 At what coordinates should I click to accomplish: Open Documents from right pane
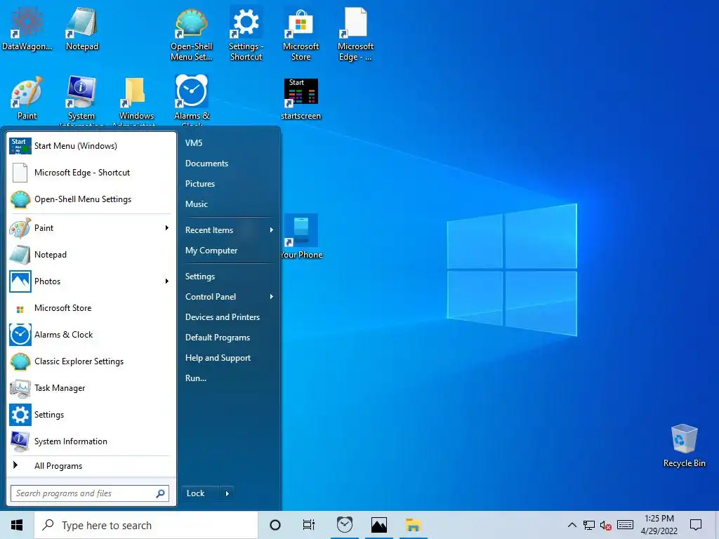click(229, 163)
